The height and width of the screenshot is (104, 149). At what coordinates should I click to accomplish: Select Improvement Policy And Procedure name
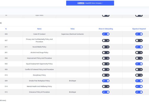[x=39, y=58]
